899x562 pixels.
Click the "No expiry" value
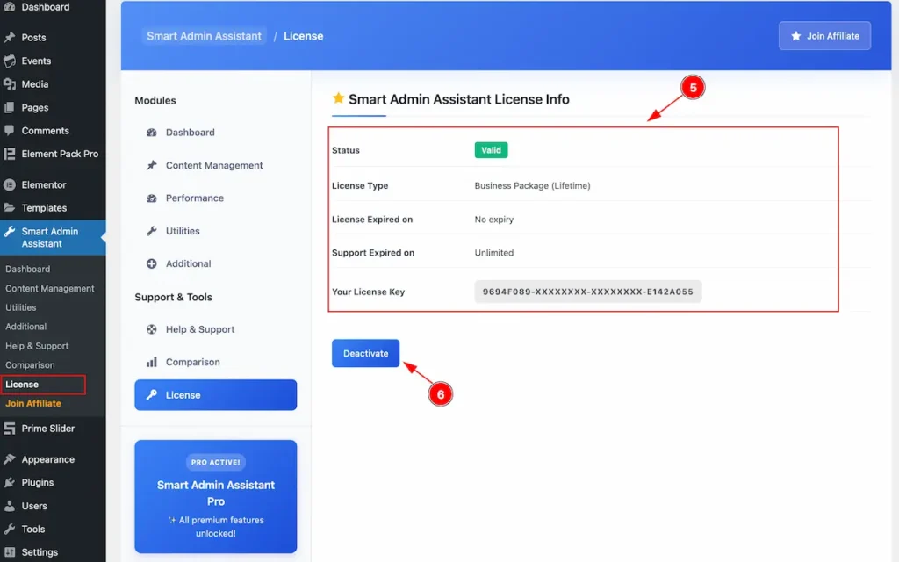[x=493, y=219]
